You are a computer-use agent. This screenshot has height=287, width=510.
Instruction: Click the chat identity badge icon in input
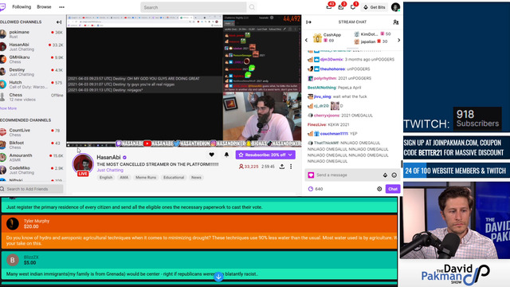(311, 175)
